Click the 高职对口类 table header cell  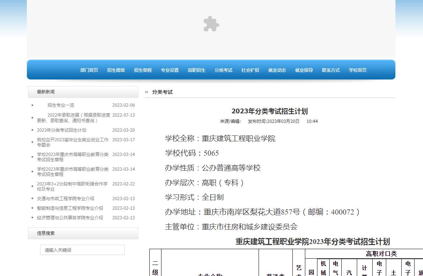click(x=381, y=254)
